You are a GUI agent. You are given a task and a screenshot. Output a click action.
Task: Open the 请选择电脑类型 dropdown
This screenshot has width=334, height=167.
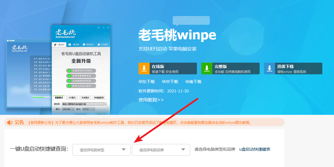click(102, 150)
